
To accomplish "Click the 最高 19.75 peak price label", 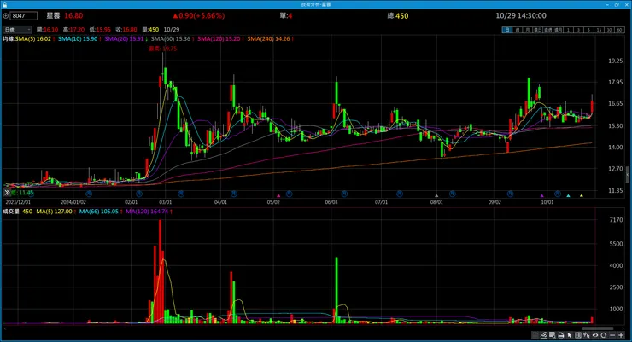I will pyautogui.click(x=163, y=49).
